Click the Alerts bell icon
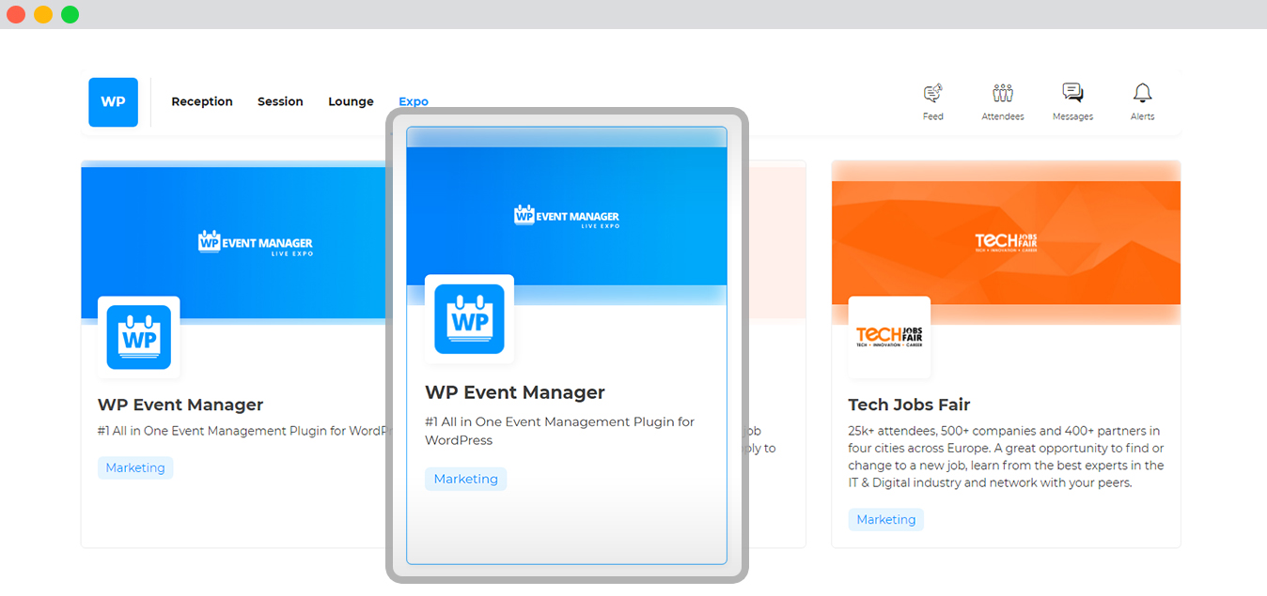 (1142, 94)
